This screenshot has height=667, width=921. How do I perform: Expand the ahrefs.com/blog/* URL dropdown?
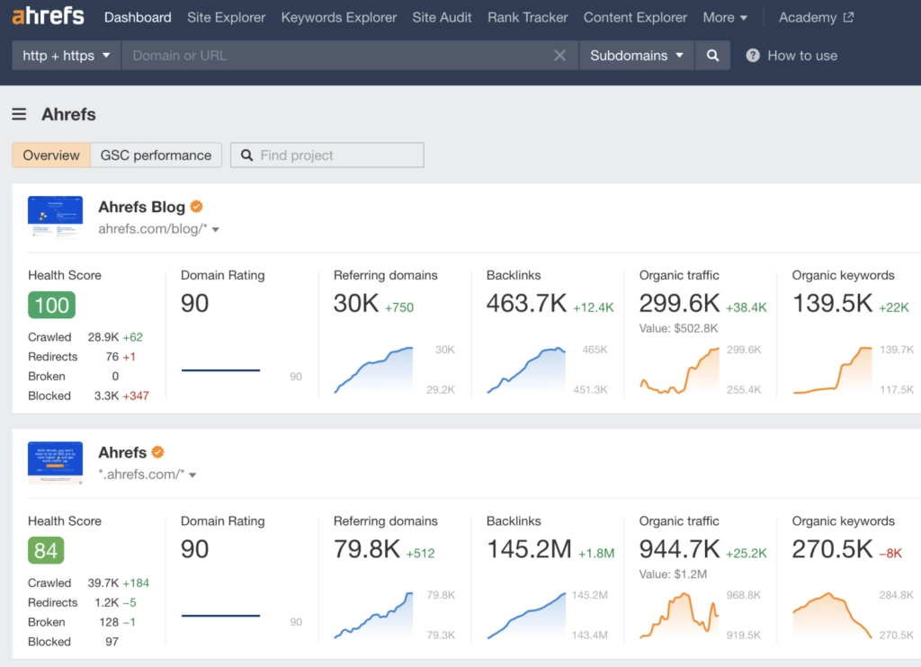tap(216, 229)
